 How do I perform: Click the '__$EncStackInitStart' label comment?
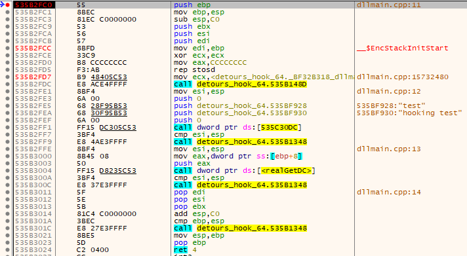pyautogui.click(x=402, y=48)
